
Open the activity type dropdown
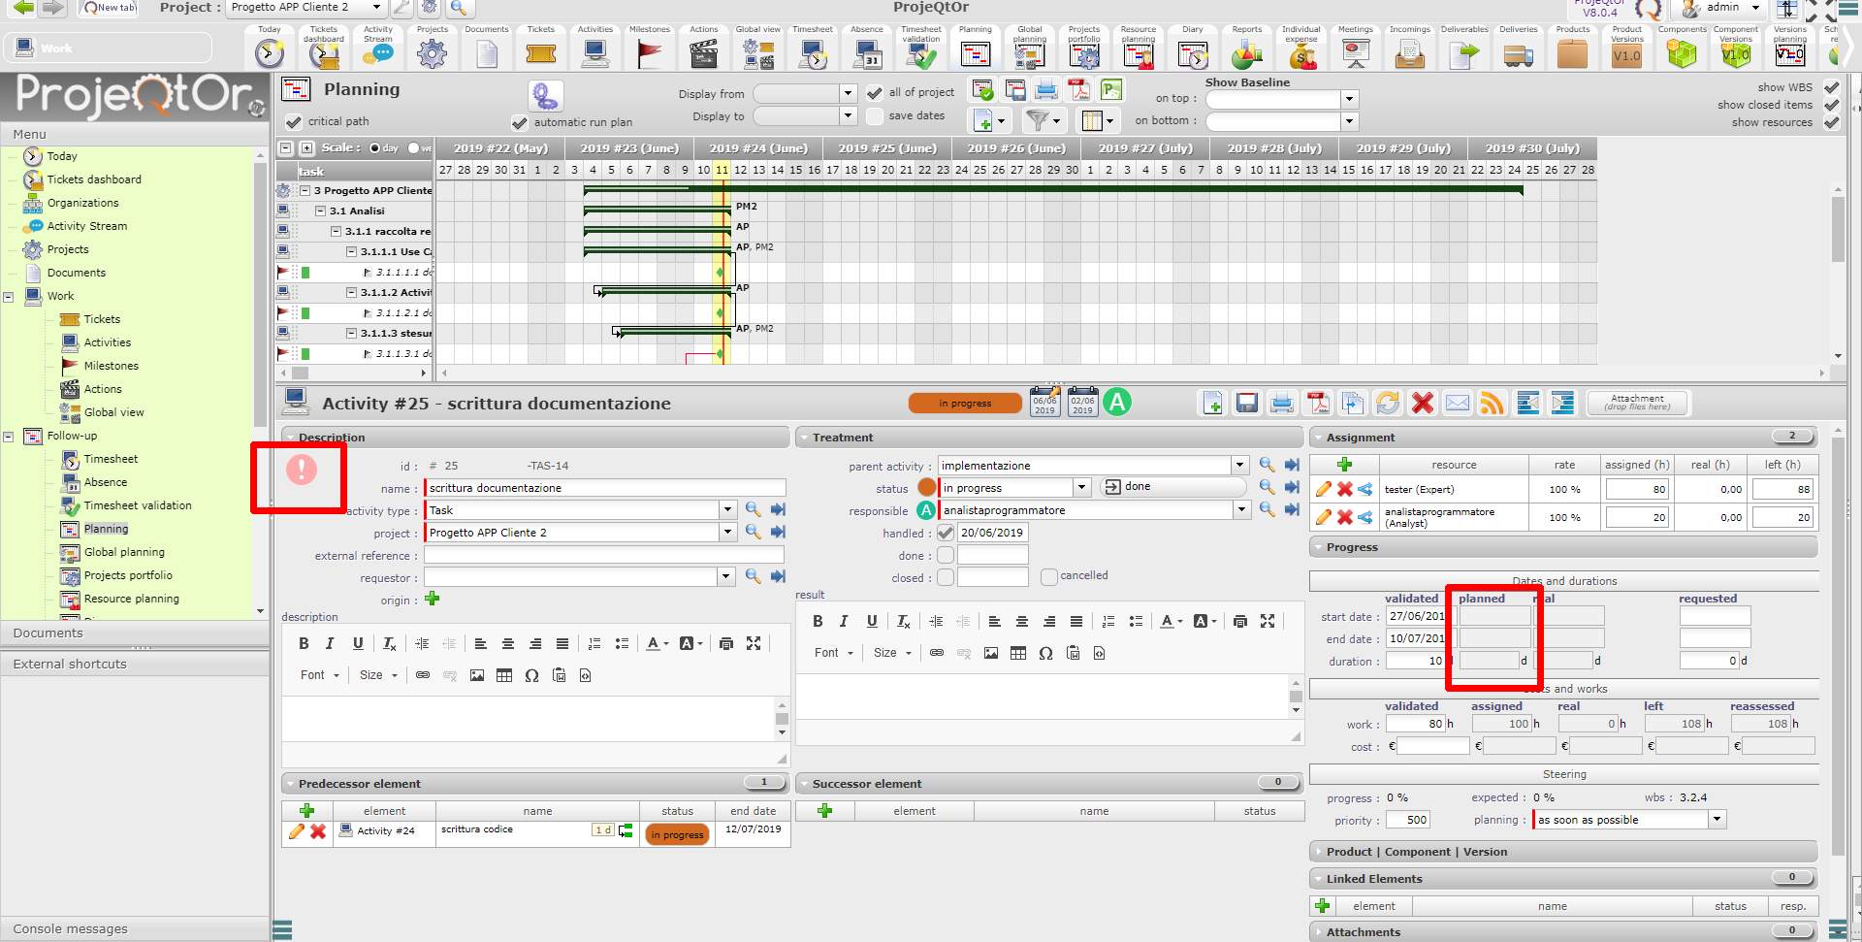(x=727, y=510)
